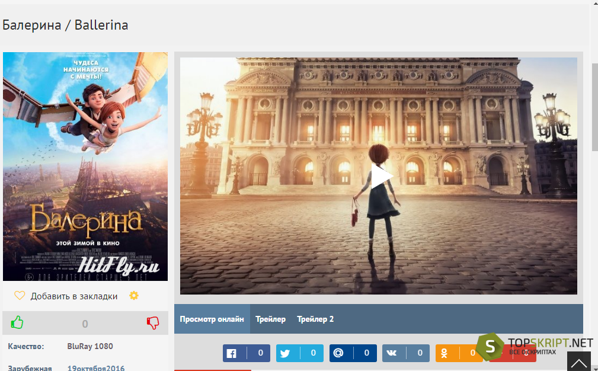598x371 pixels.
Task: Click the VK share count
Action: coord(420,353)
